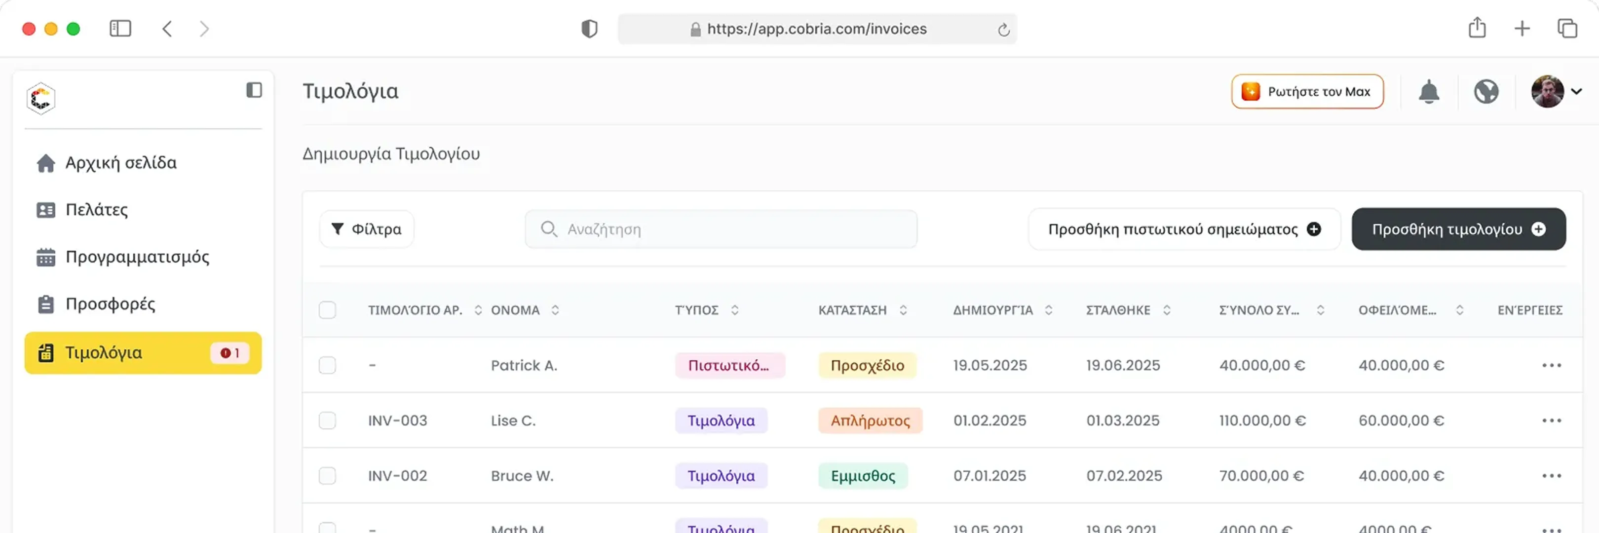
Task: Focus the Αναζήτηση search field
Action: [721, 229]
